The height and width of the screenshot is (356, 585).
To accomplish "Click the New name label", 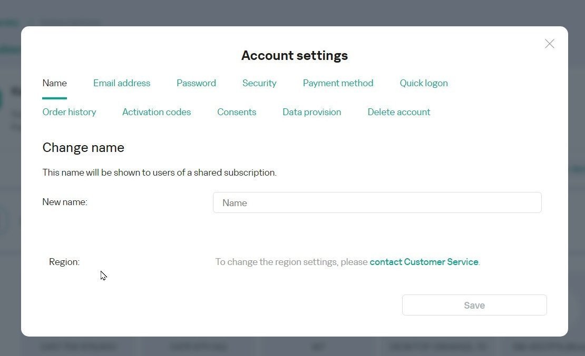I will [65, 202].
